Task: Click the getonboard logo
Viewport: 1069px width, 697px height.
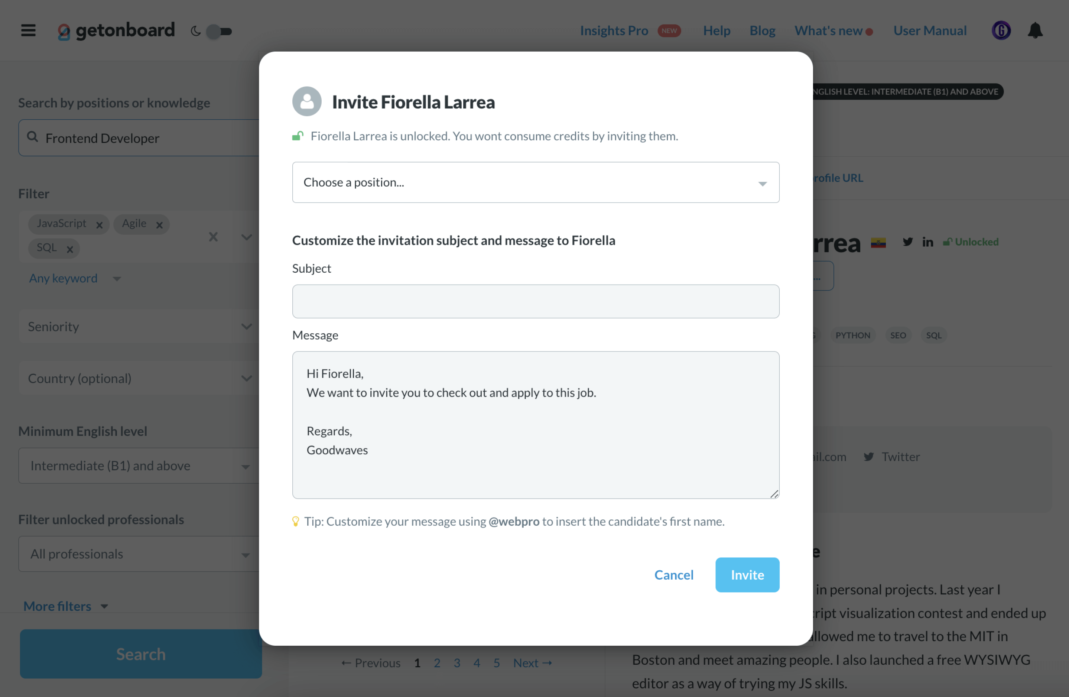Action: point(116,30)
